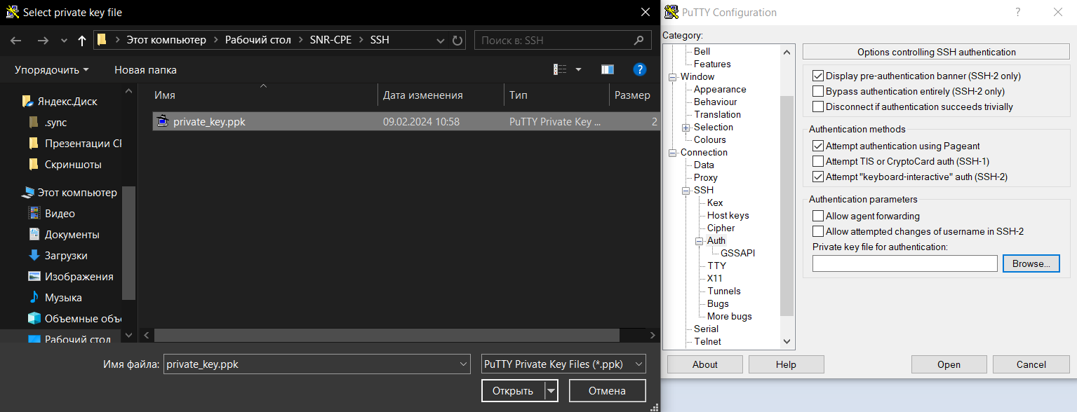Image resolution: width=1077 pixels, height=412 pixels.
Task: Refresh the SSH folder listing
Action: pyautogui.click(x=457, y=41)
